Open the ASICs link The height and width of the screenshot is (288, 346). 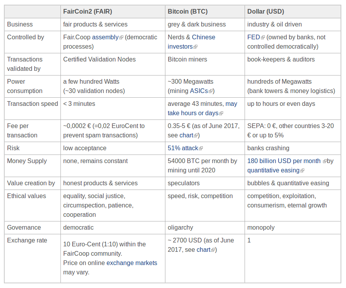click(x=199, y=91)
